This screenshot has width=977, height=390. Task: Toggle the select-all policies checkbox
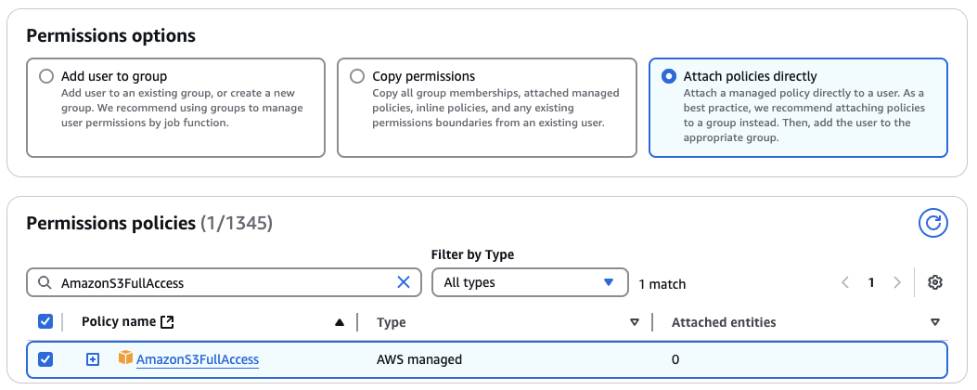tap(45, 321)
